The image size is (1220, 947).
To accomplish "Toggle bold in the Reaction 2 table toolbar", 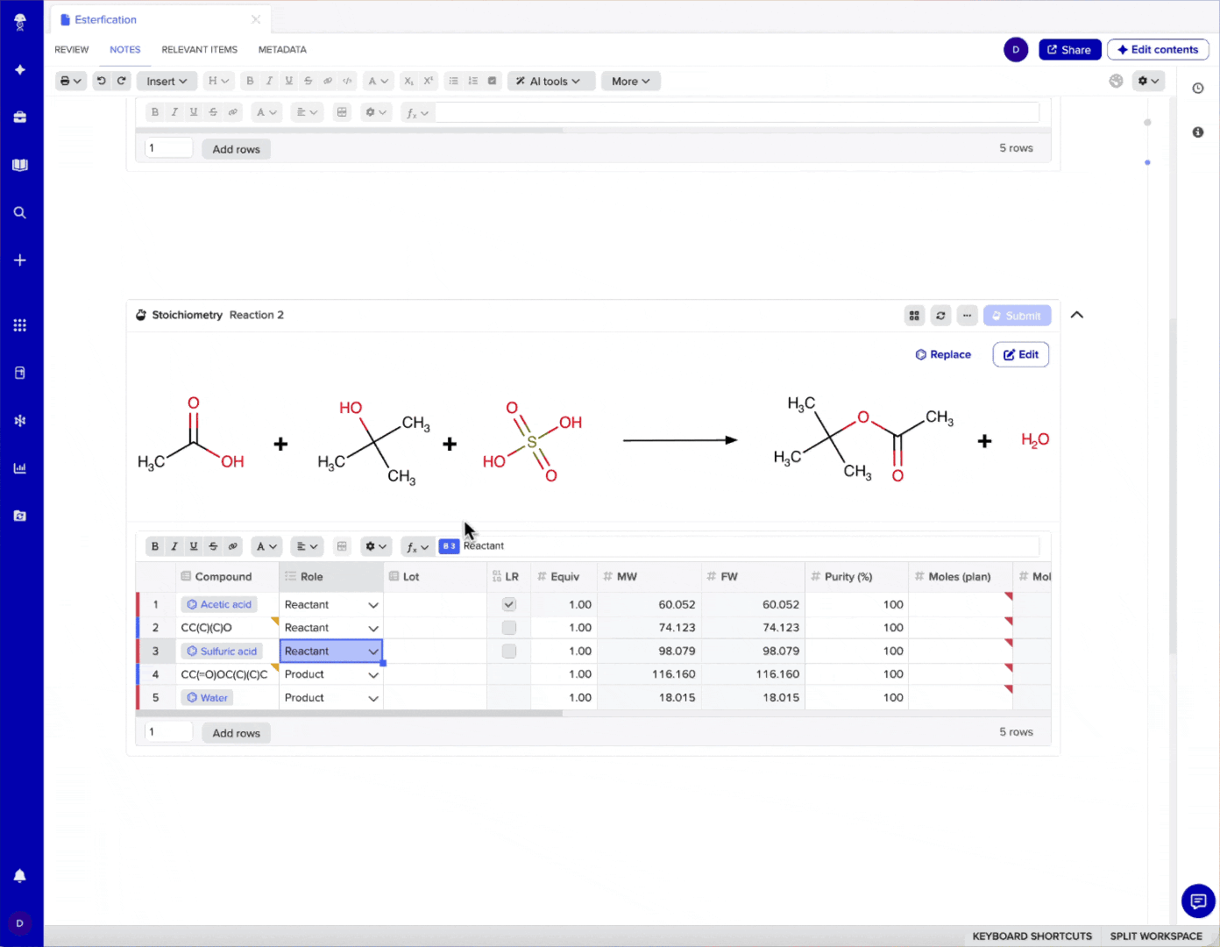I will 155,546.
